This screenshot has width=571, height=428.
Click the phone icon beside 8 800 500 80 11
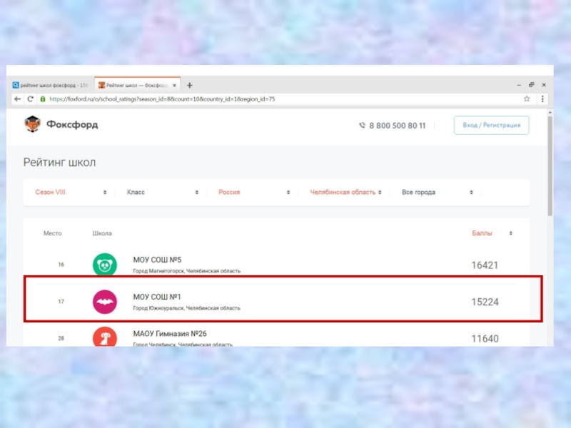(362, 126)
